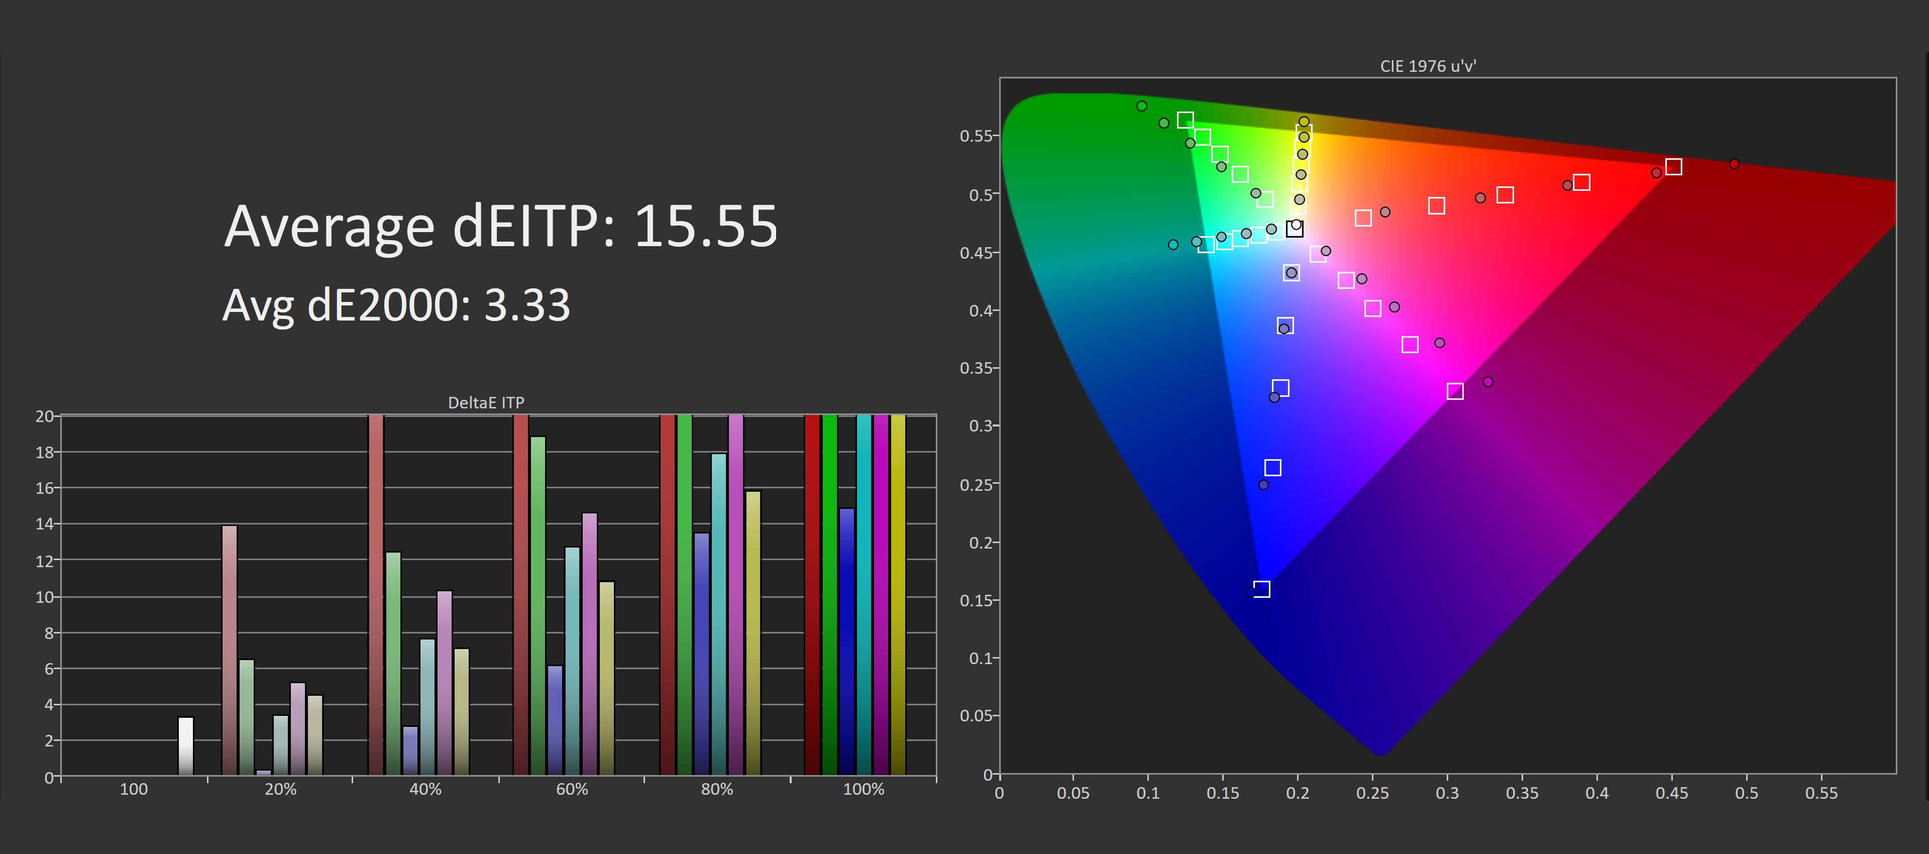Click the 60% label on the bar chart axis
Screen dimensions: 1929x854
coord(571,789)
